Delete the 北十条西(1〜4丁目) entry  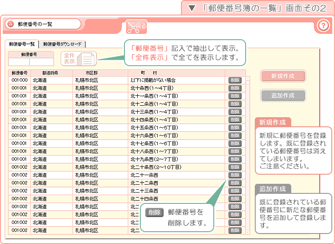click(x=235, y=88)
